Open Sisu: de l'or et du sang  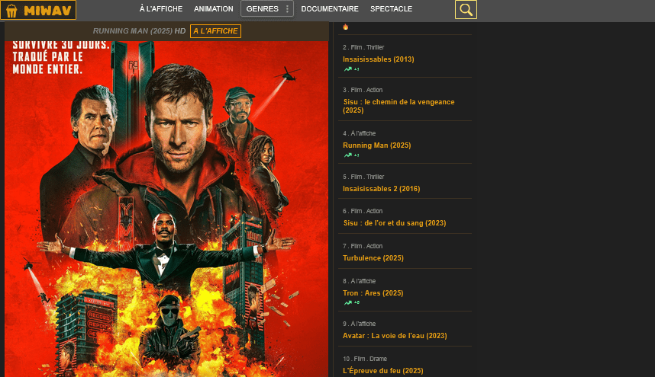point(394,223)
